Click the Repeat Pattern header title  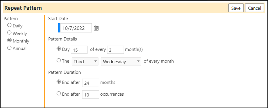point(23,8)
